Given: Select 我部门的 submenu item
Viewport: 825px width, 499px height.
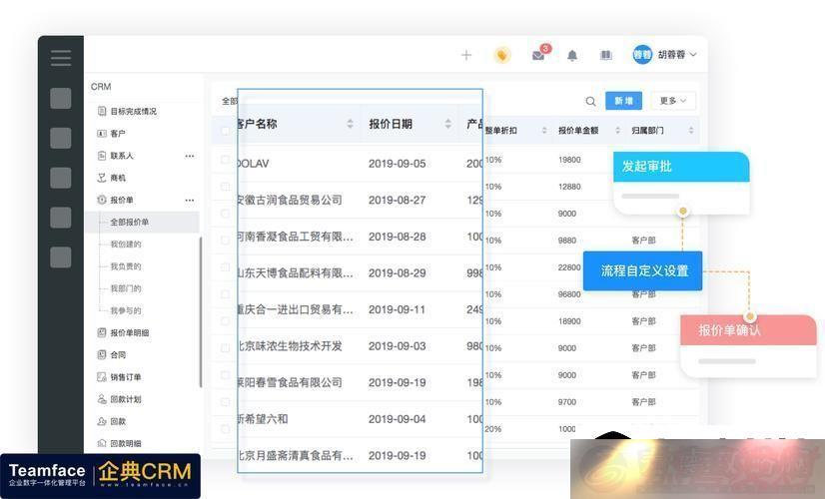Looking at the screenshot, I should 125,288.
